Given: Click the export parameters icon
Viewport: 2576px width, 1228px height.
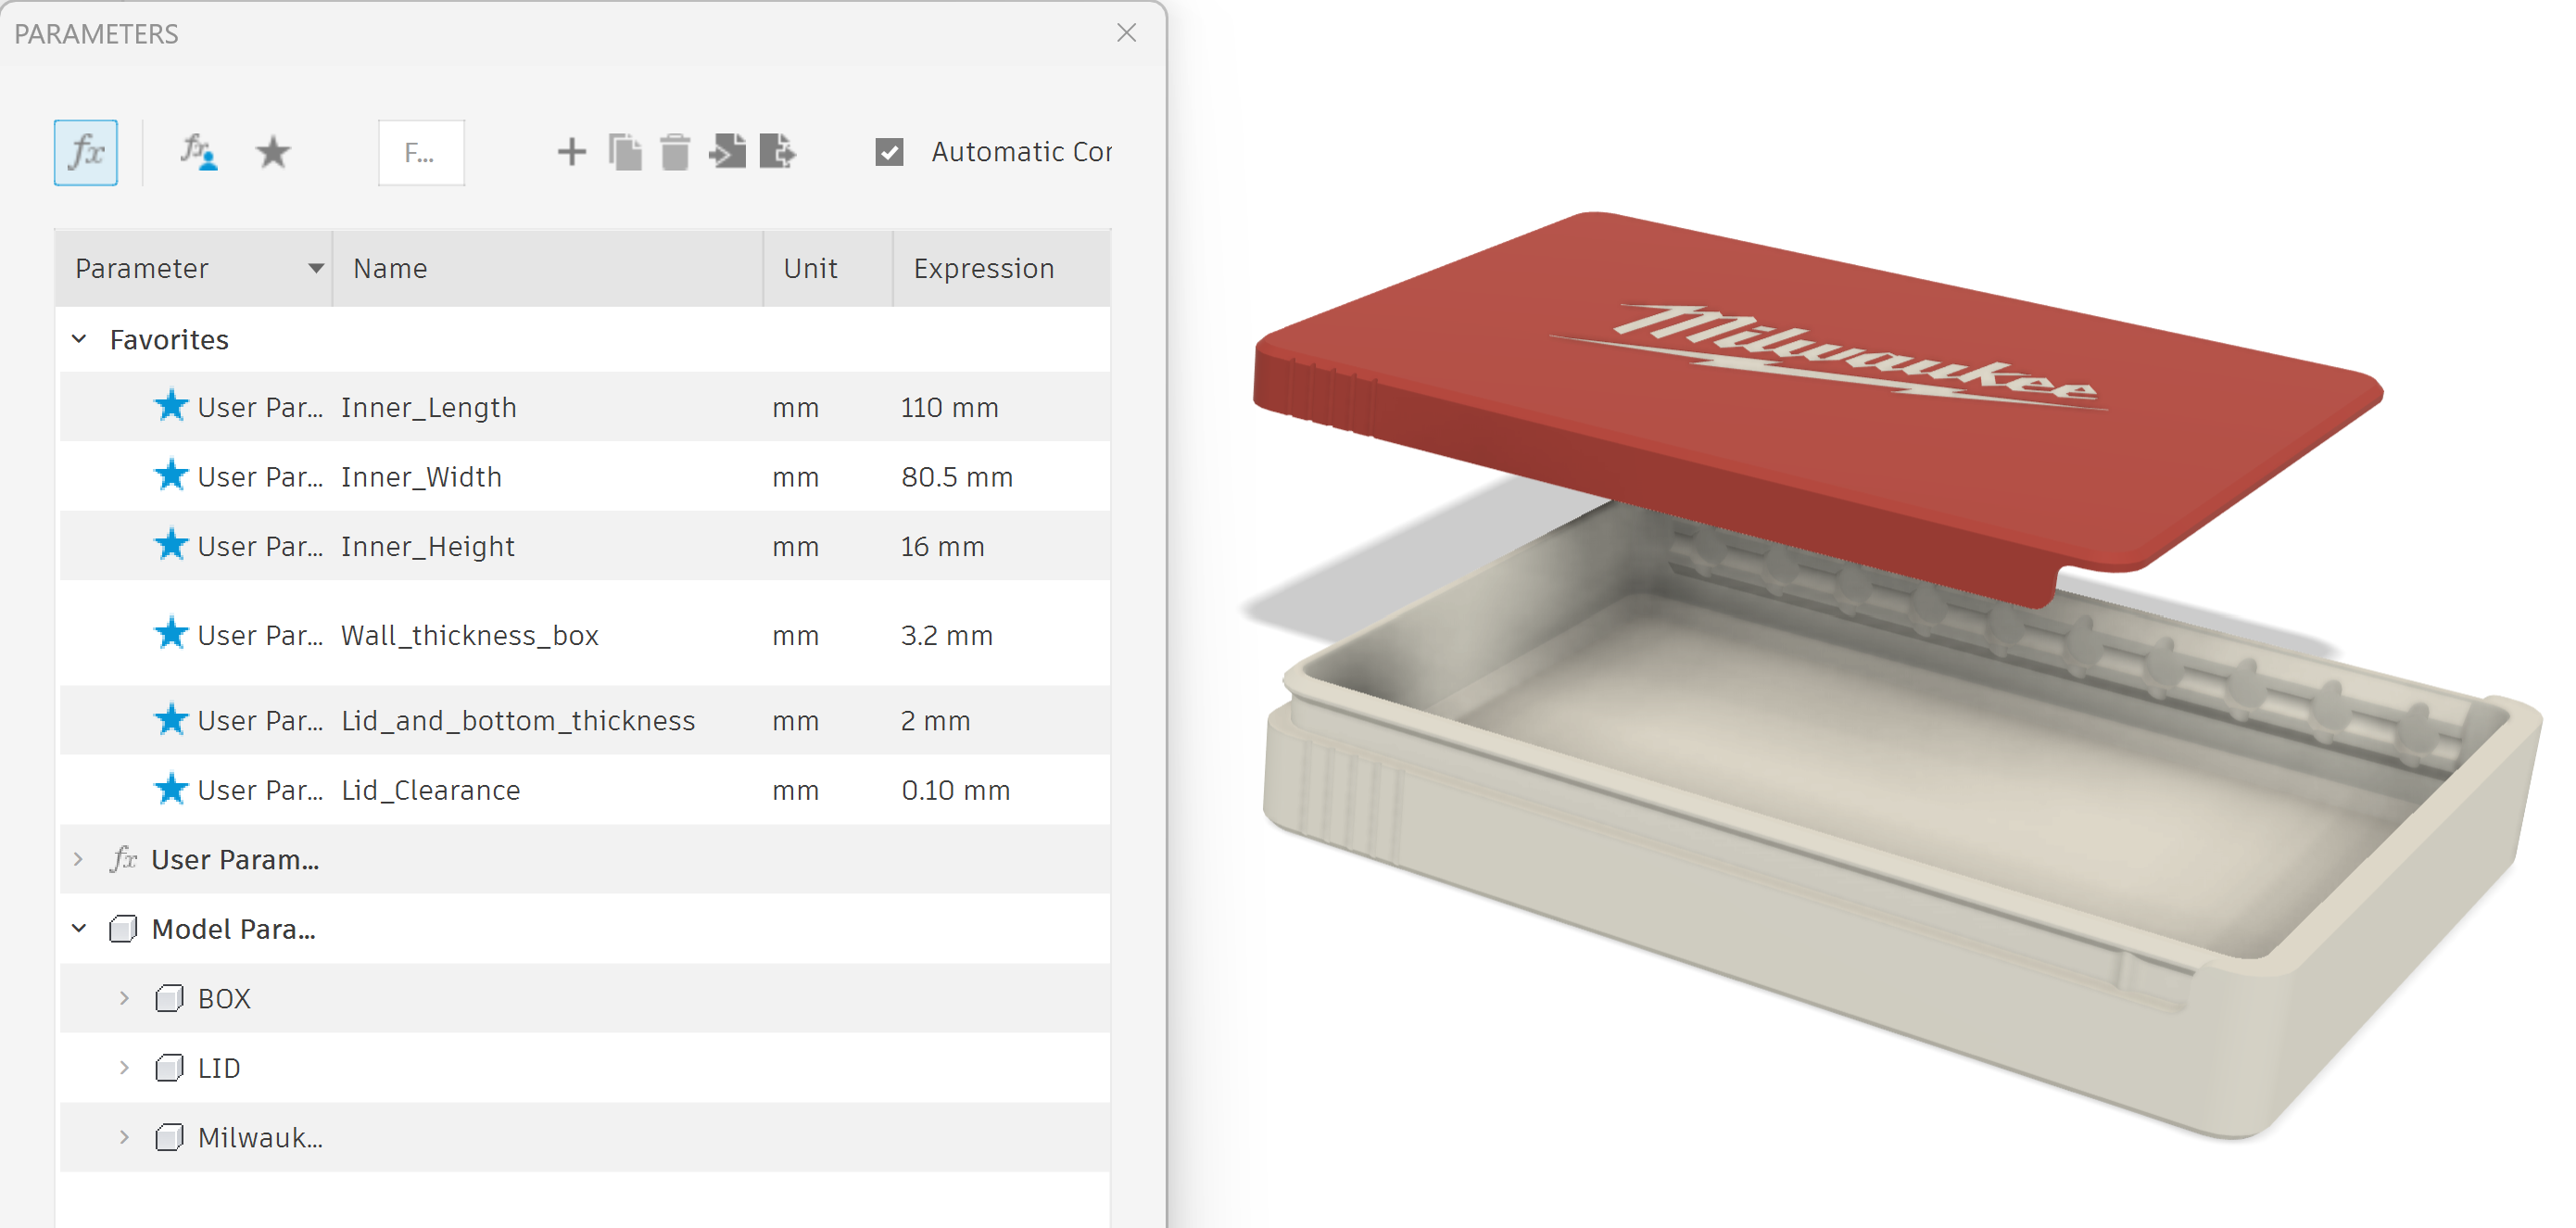Looking at the screenshot, I should pyautogui.click(x=778, y=152).
